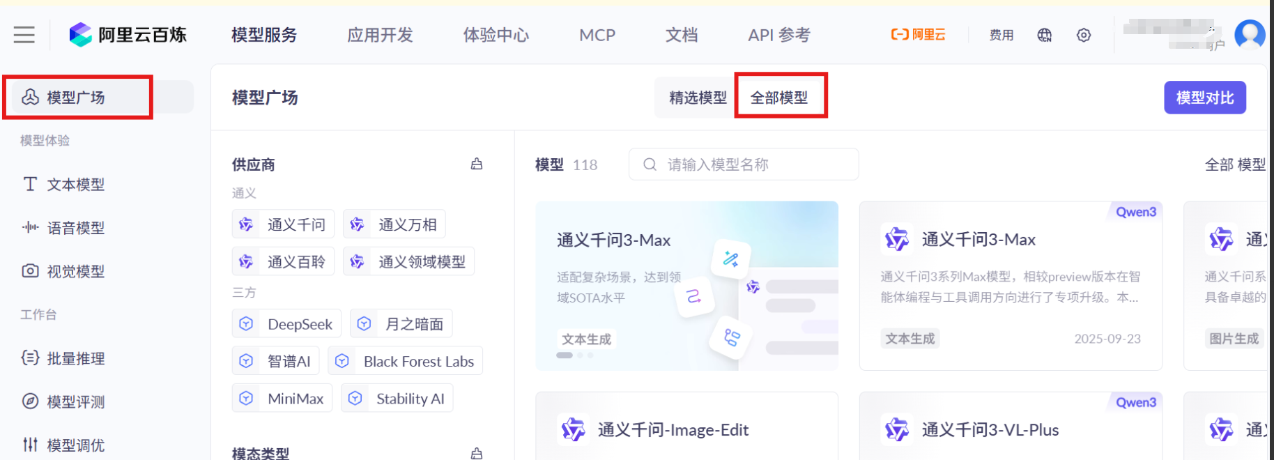Filter by 通义千问 supplier
The width and height of the screenshot is (1274, 460).
pyautogui.click(x=283, y=224)
